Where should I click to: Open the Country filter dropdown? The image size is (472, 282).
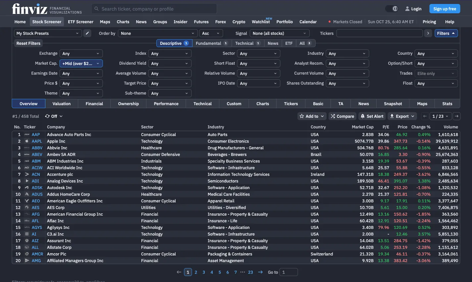tap(436, 53)
